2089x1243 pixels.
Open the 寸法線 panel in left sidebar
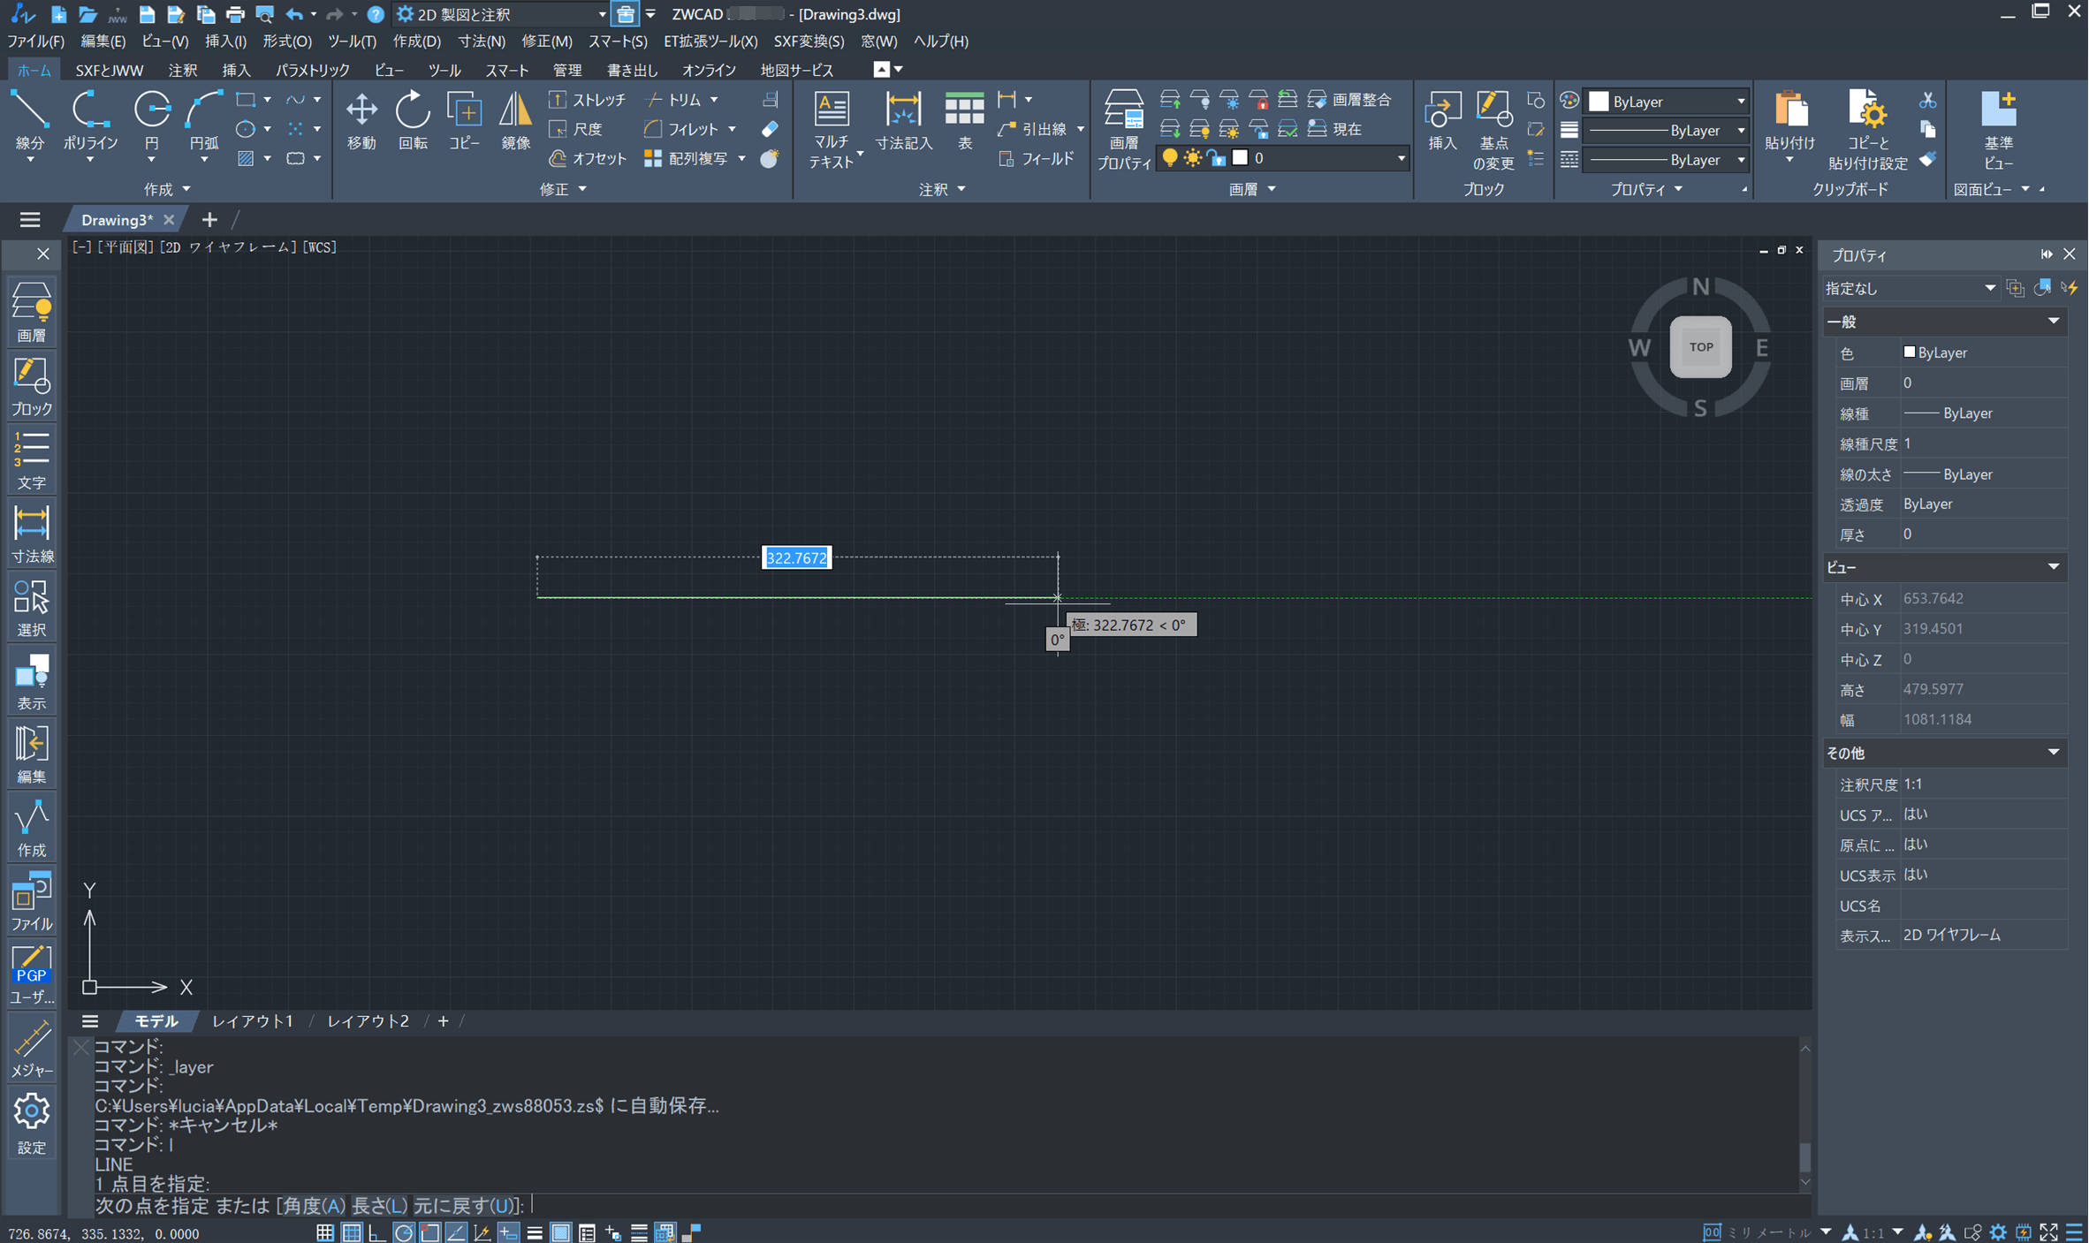click(x=31, y=533)
